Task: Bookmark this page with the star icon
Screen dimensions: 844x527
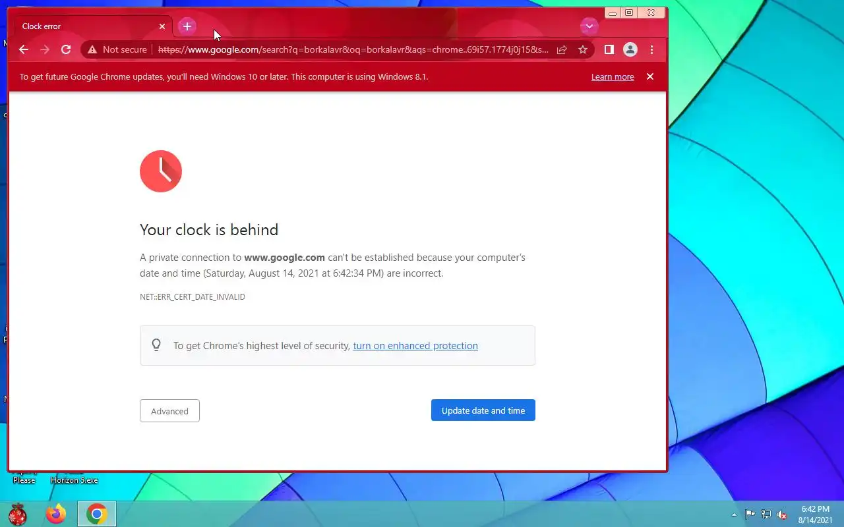Action: point(583,49)
